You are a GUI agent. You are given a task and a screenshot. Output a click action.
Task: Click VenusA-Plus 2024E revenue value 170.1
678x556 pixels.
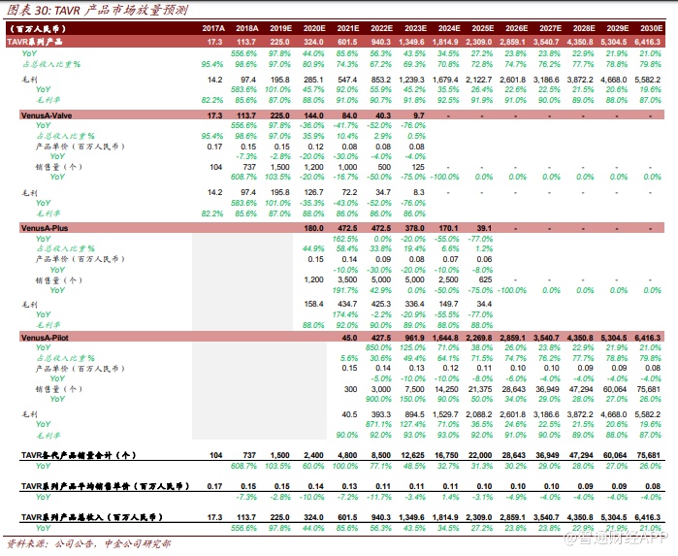pos(448,228)
